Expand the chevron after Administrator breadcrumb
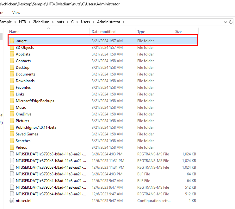 tap(124, 22)
